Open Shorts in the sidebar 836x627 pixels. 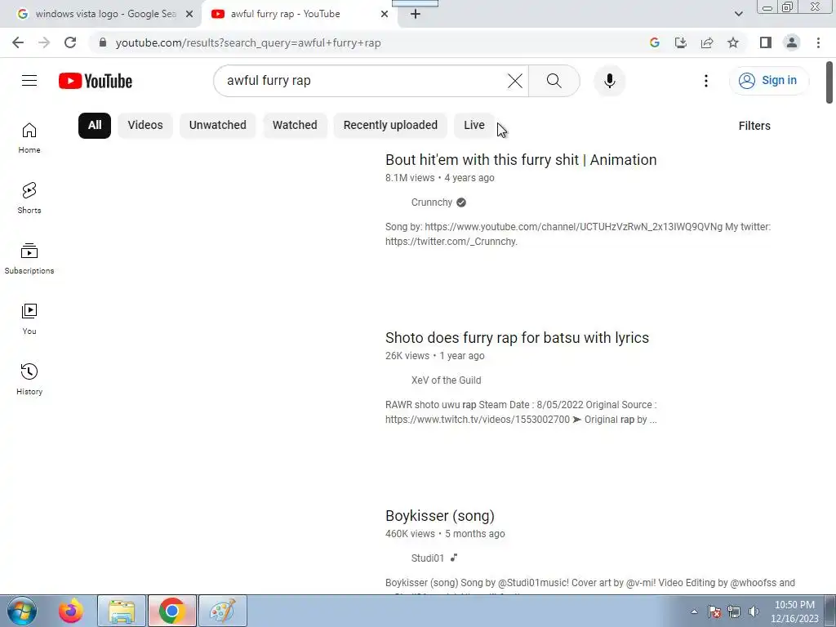coord(29,198)
